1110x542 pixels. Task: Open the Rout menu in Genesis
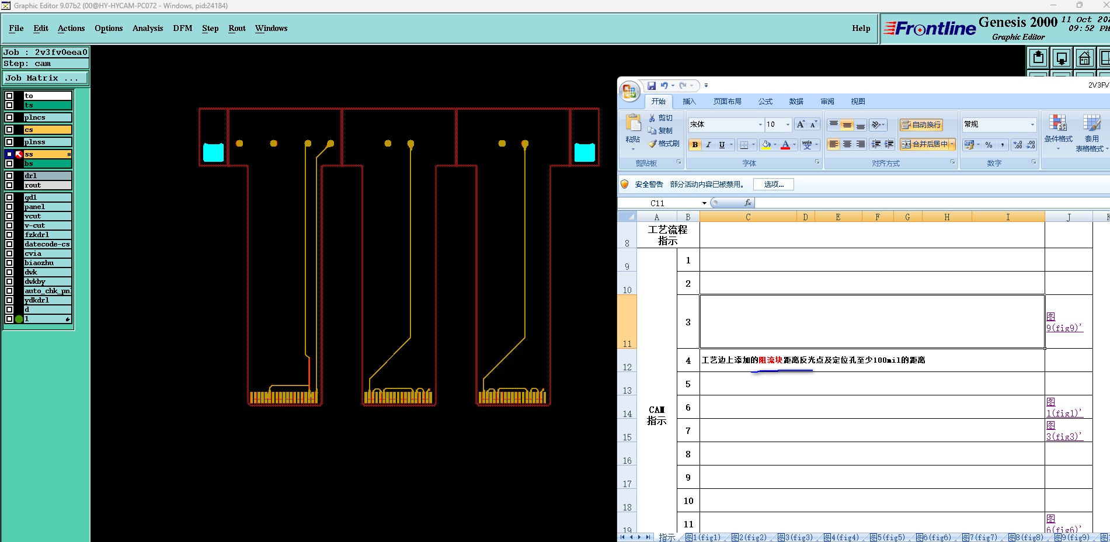237,28
